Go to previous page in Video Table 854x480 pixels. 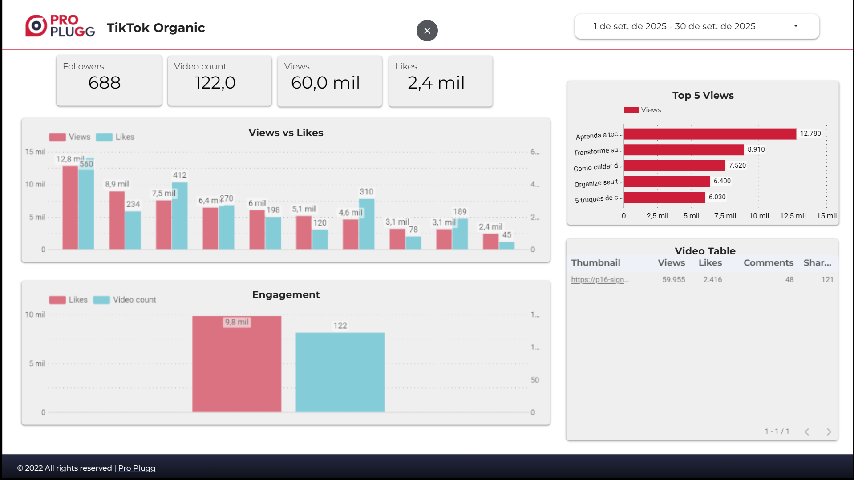807,432
